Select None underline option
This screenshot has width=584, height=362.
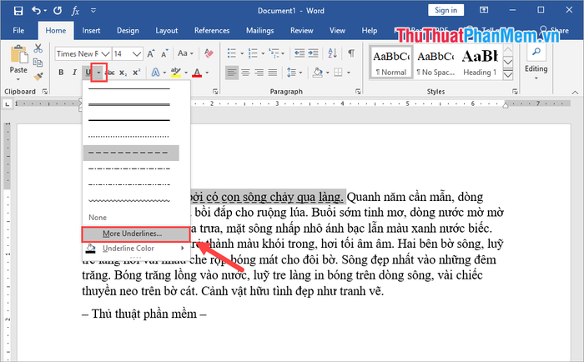pos(98,218)
